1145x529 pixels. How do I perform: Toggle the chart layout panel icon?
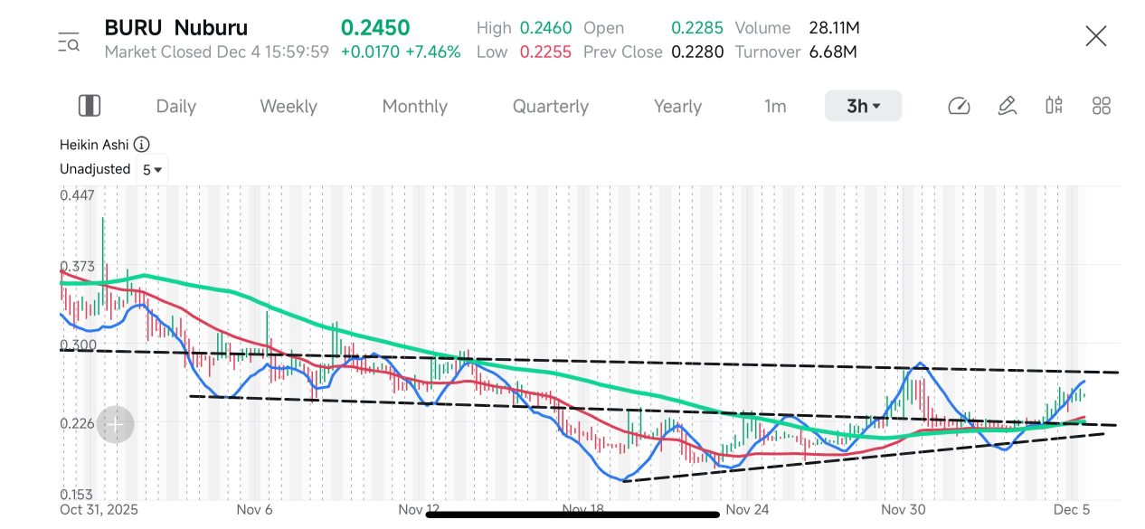pyautogui.click(x=90, y=106)
